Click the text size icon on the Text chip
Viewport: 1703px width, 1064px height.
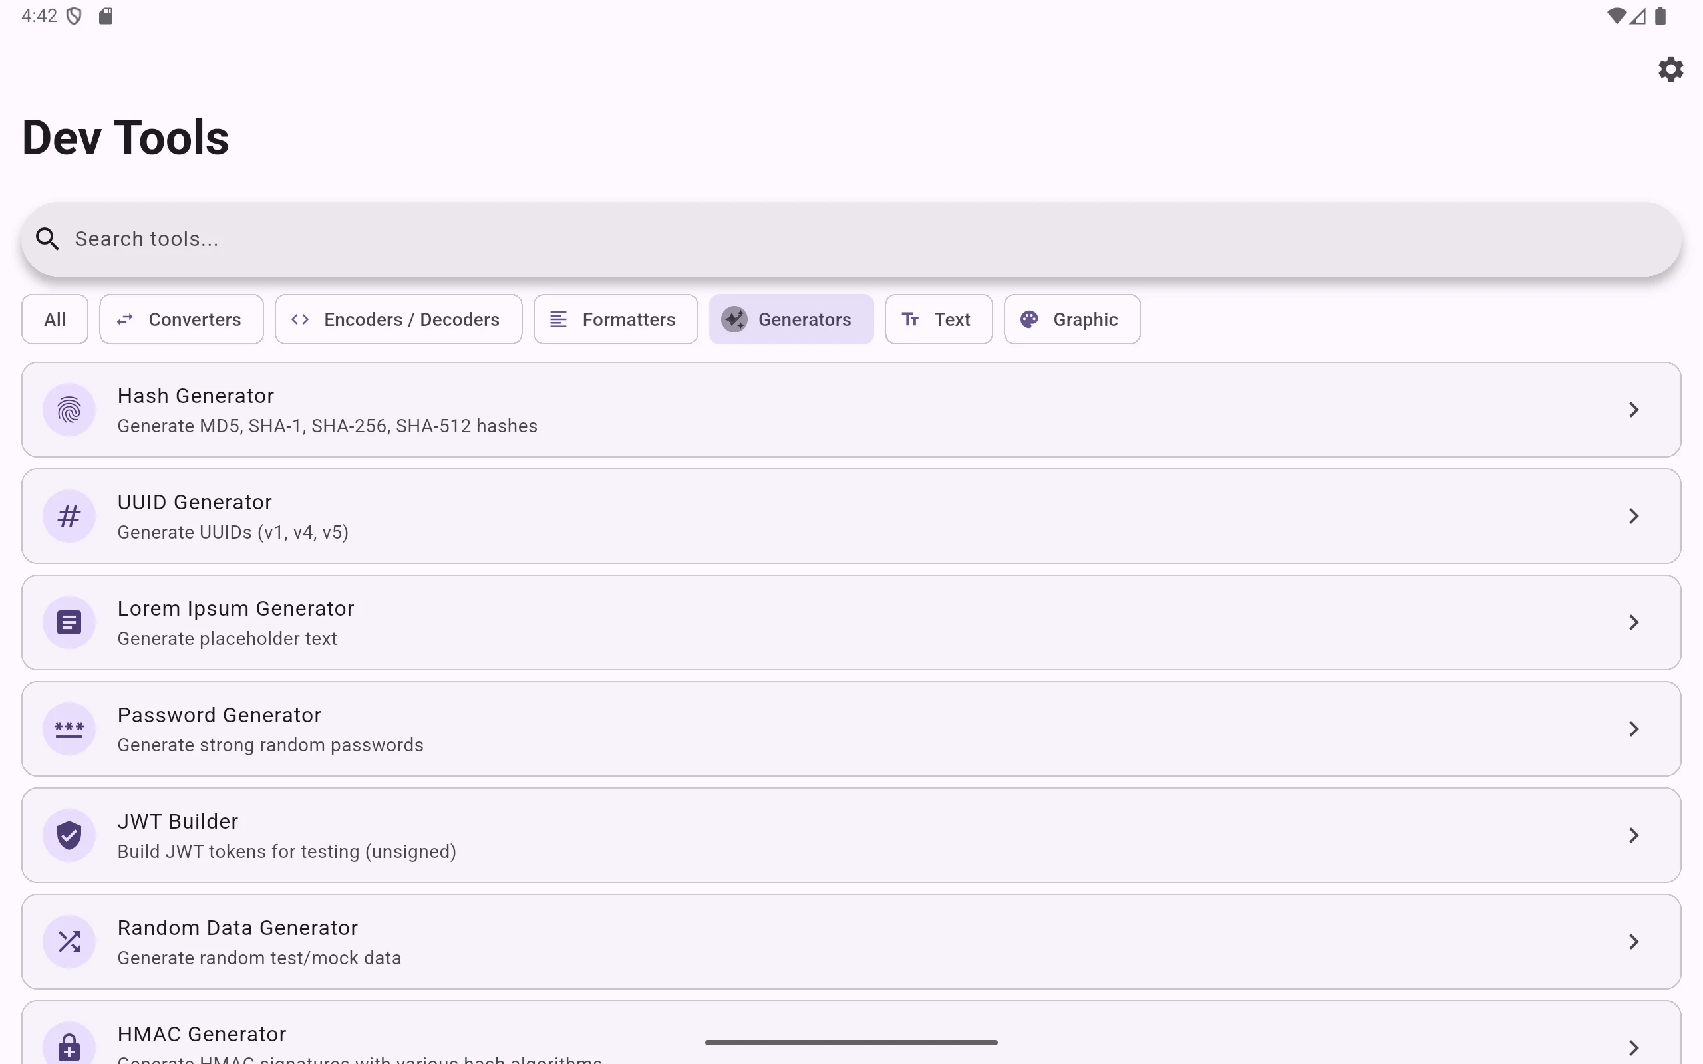pos(910,319)
